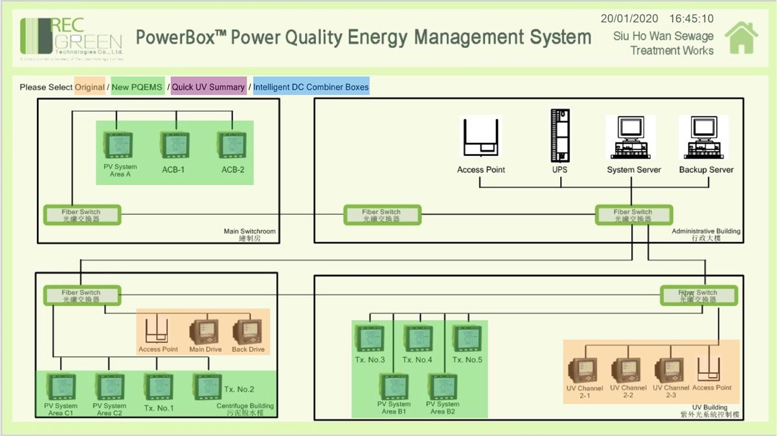
Task: Click the REC Green Technologies logo
Action: click(72, 38)
